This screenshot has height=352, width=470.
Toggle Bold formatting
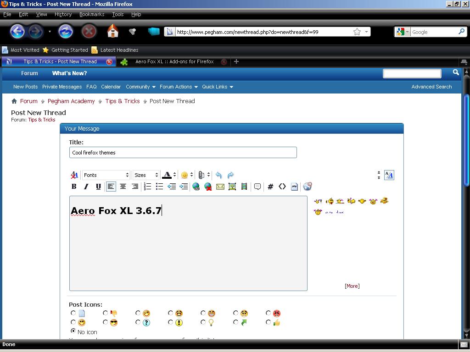(x=74, y=187)
